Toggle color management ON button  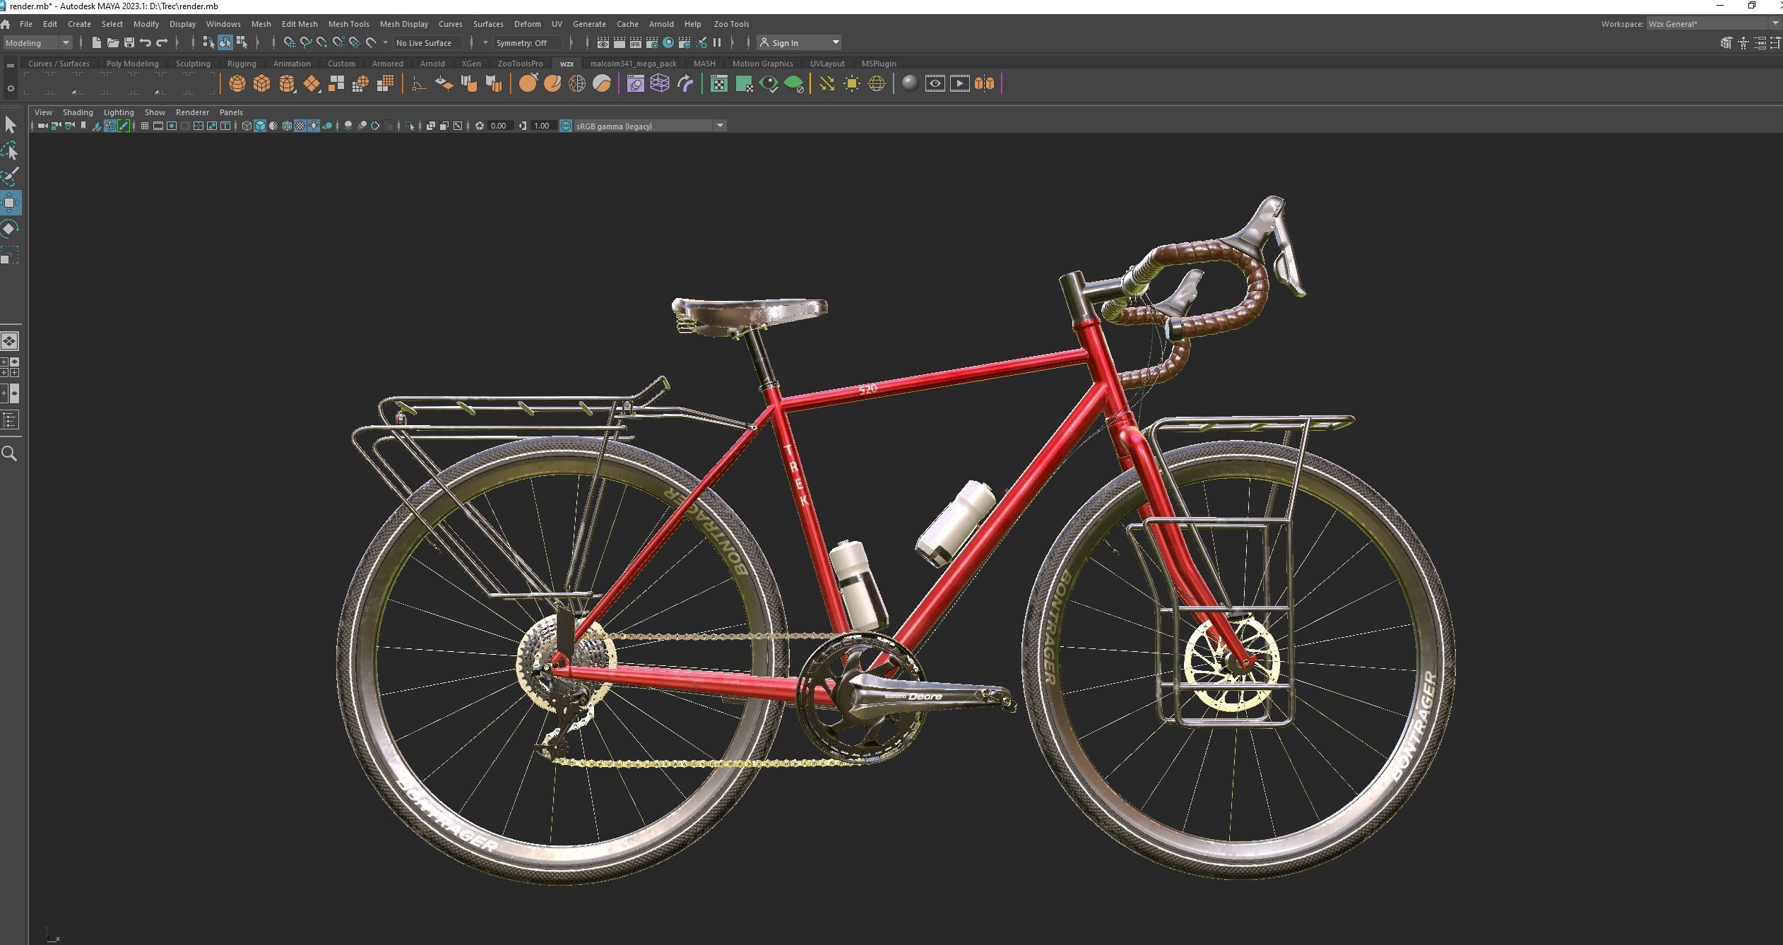(566, 126)
